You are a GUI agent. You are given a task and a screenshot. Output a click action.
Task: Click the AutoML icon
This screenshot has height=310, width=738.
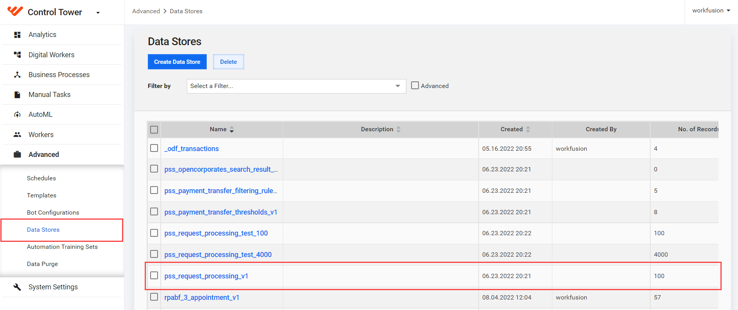point(17,114)
